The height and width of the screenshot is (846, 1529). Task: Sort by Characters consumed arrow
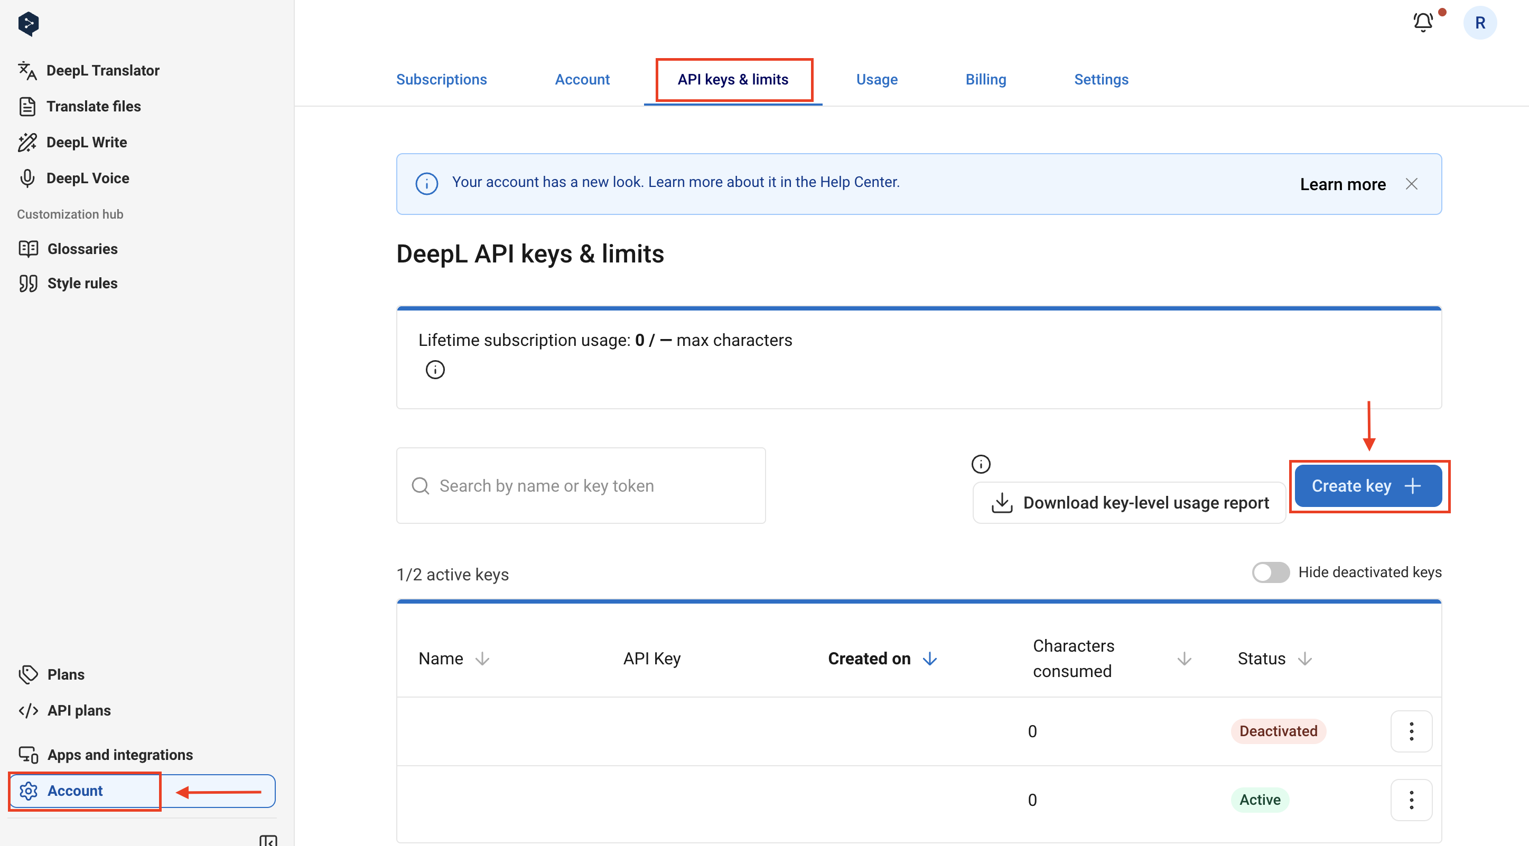pos(1184,659)
